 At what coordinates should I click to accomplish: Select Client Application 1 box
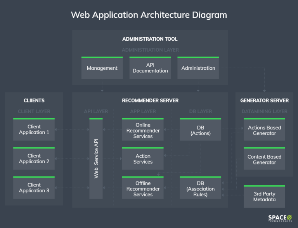[34, 130]
